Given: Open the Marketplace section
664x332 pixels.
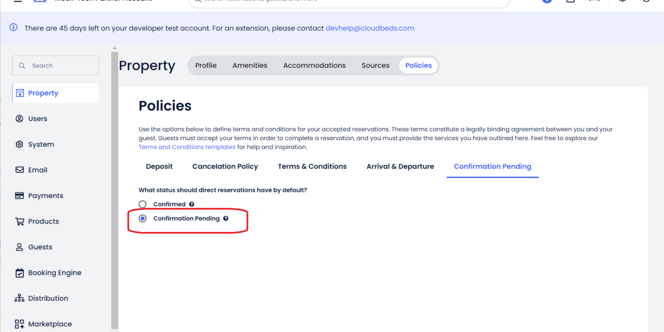Looking at the screenshot, I should pos(49,324).
